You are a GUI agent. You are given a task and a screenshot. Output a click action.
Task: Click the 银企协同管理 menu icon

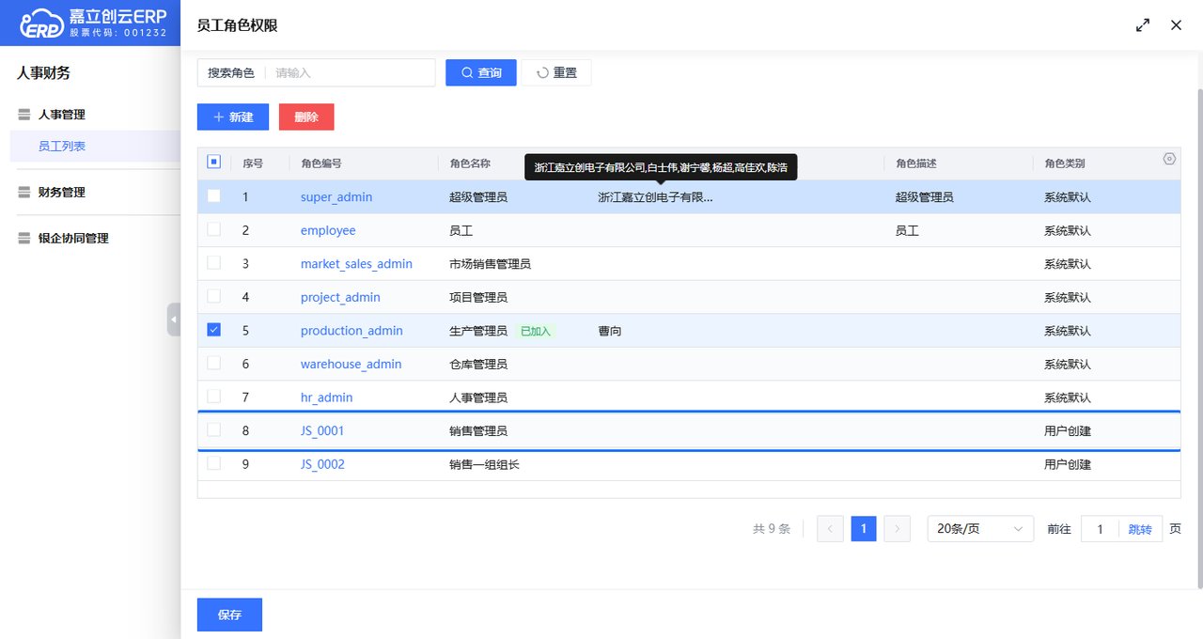point(24,239)
